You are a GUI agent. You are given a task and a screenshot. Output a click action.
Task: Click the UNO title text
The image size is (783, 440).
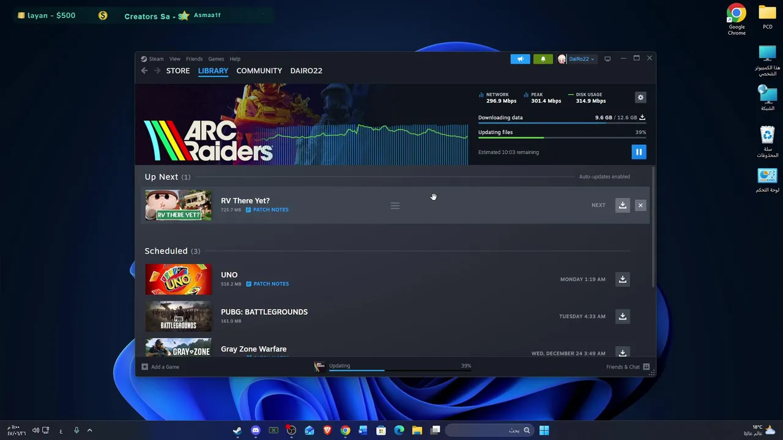coord(229,275)
